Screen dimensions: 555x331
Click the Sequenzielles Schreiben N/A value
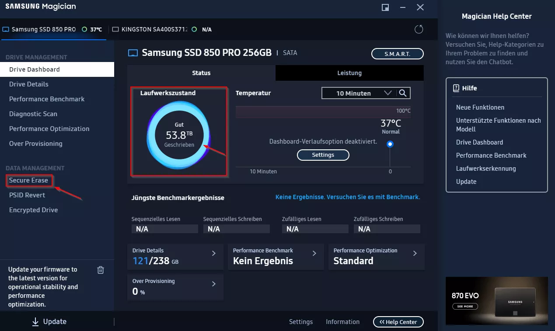coord(237,229)
